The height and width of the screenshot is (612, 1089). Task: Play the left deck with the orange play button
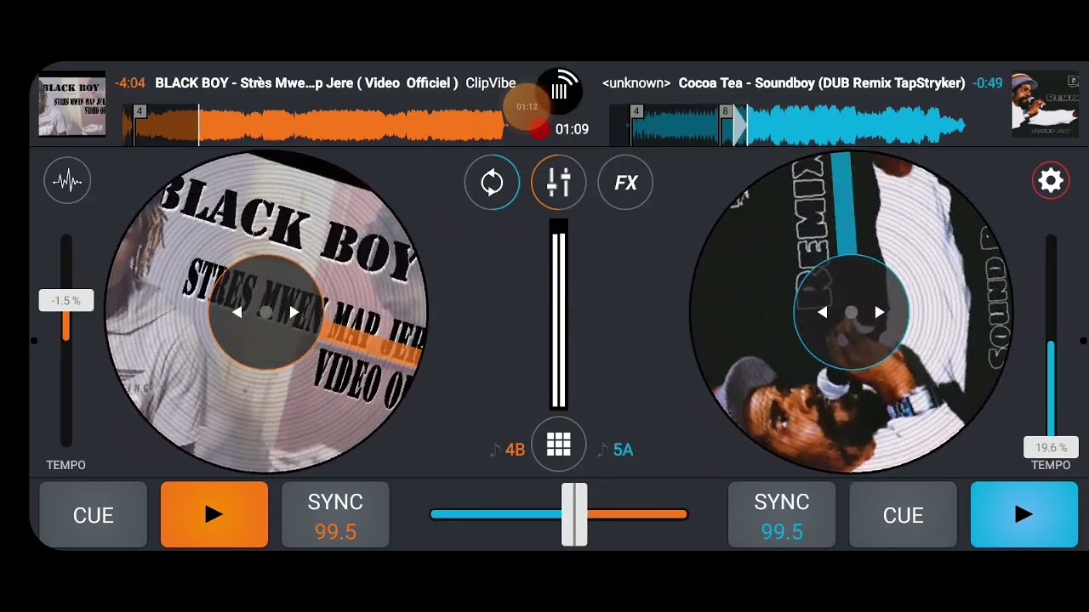214,514
